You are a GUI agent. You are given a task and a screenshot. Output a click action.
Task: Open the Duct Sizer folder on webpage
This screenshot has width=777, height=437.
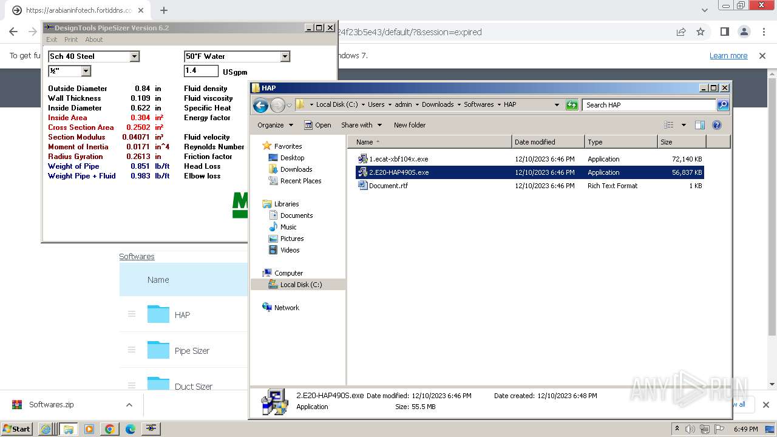pyautogui.click(x=194, y=387)
